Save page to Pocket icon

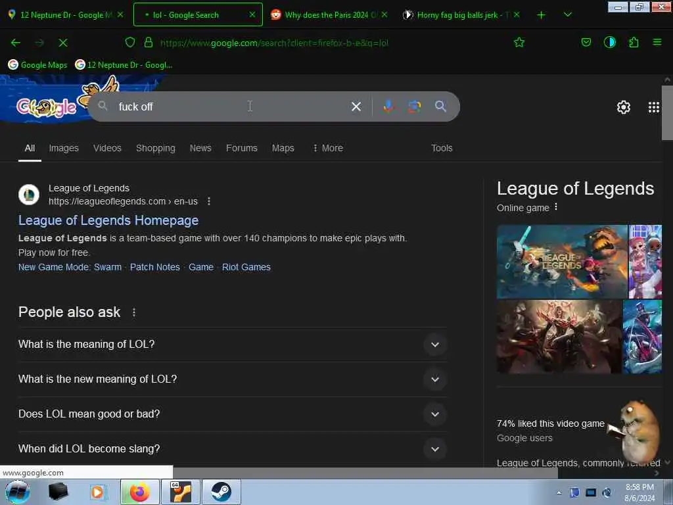click(x=586, y=42)
